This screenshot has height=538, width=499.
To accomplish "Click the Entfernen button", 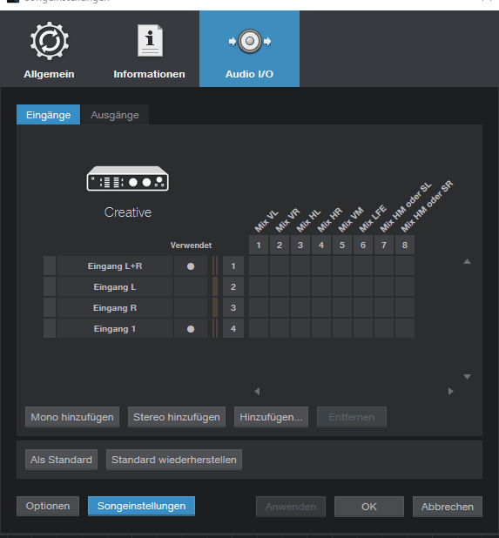I will tap(352, 417).
